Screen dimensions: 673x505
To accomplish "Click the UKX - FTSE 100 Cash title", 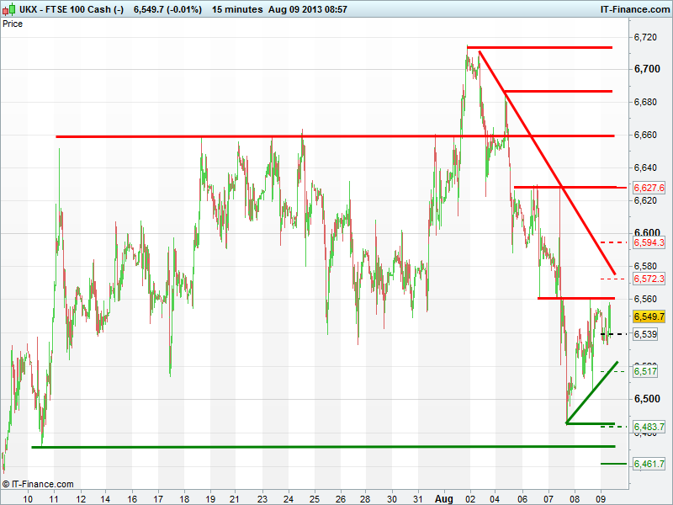I will pos(63,9).
